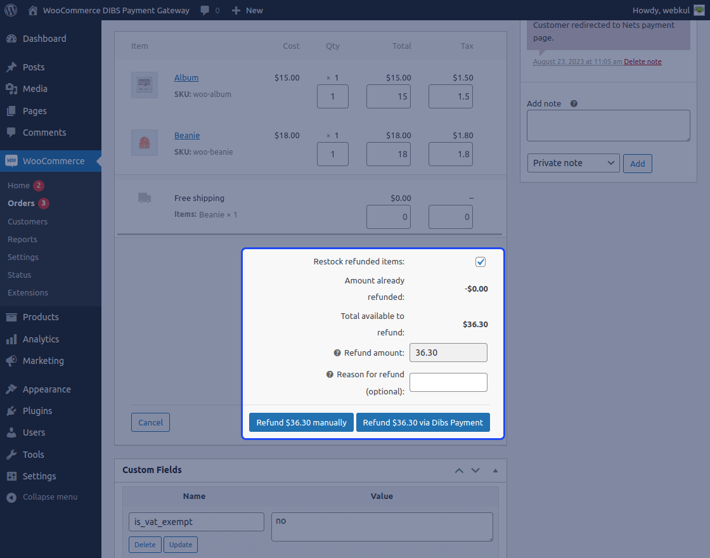This screenshot has width=710, height=558.
Task: Click the Marketing megaphone icon
Action: tap(12, 361)
